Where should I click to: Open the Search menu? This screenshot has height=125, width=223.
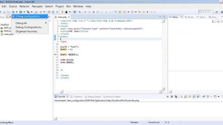(49, 6)
